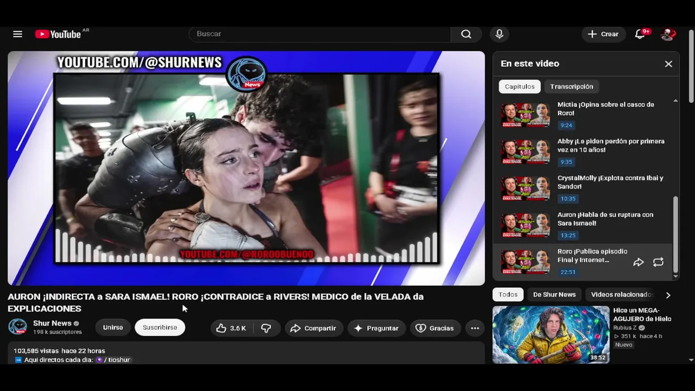The height and width of the screenshot is (391, 695).
Task: Click the Suscribirse button
Action: [x=160, y=327]
